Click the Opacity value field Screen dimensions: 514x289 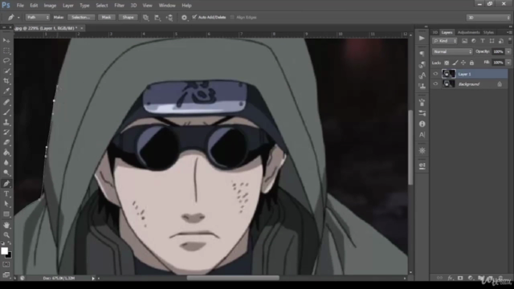(x=498, y=51)
